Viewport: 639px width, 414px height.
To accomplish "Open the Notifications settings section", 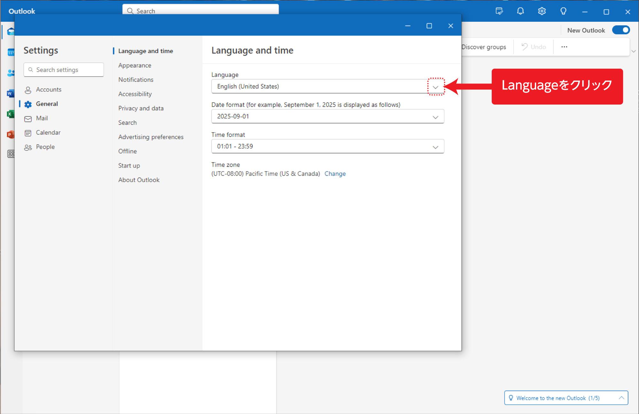I will tap(136, 80).
